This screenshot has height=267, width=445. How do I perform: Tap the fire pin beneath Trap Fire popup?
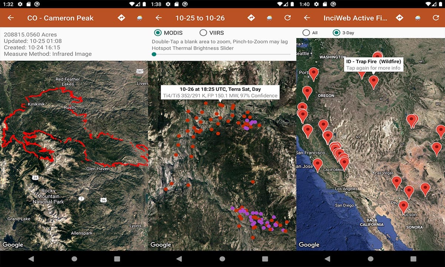(x=373, y=82)
